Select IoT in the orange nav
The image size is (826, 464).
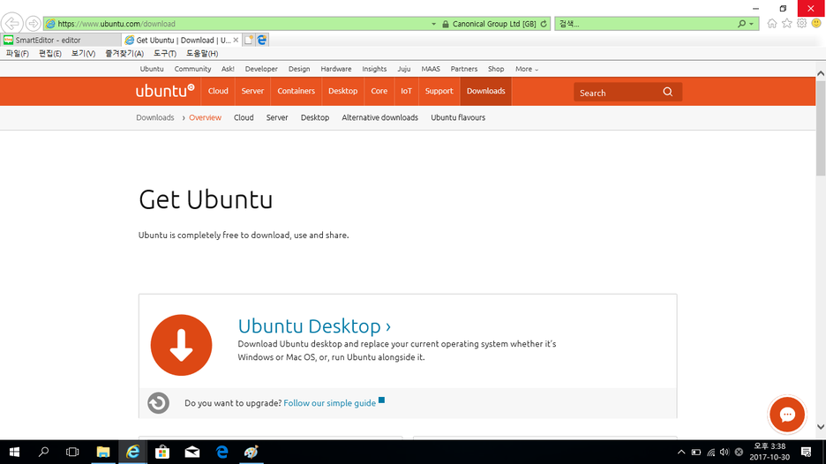(406, 91)
